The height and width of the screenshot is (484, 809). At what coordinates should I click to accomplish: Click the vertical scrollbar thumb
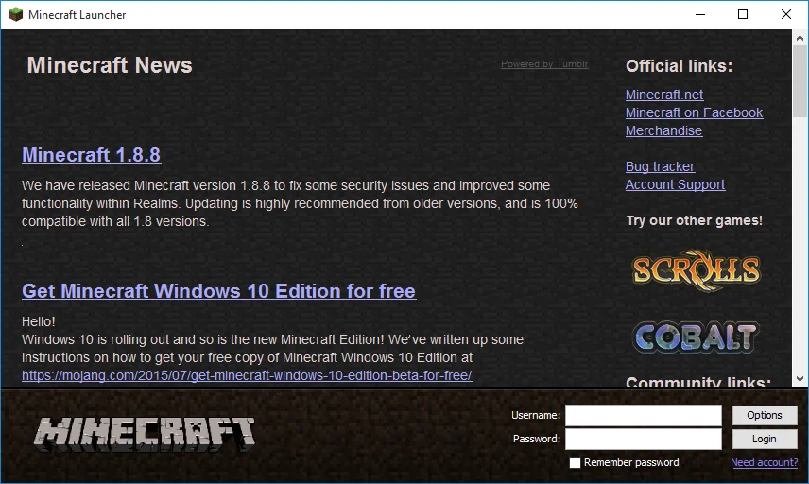800,81
